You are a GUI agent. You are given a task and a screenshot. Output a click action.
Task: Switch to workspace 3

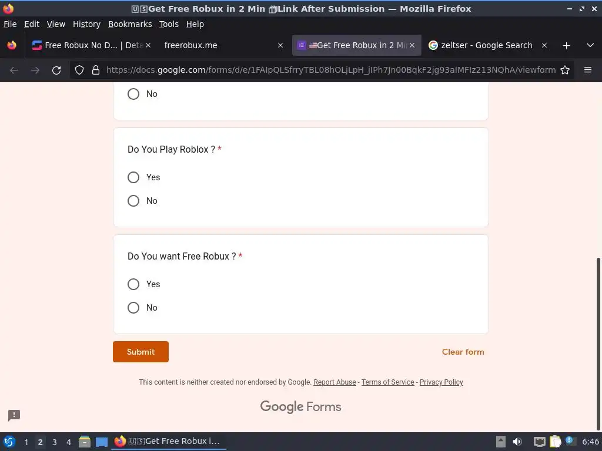coord(55,442)
